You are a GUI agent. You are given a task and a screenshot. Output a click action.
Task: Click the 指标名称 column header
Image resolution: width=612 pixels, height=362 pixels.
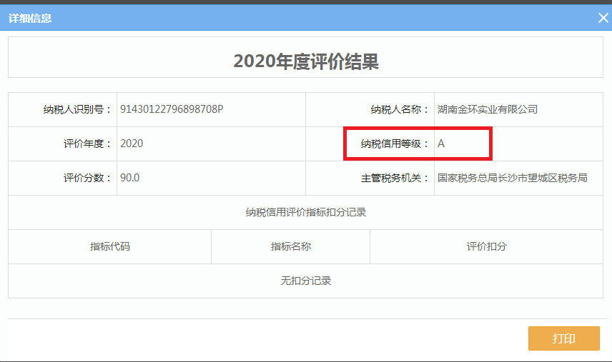290,246
